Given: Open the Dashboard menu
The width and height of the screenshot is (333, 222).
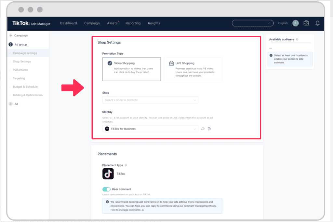Looking at the screenshot, I should [68, 23].
